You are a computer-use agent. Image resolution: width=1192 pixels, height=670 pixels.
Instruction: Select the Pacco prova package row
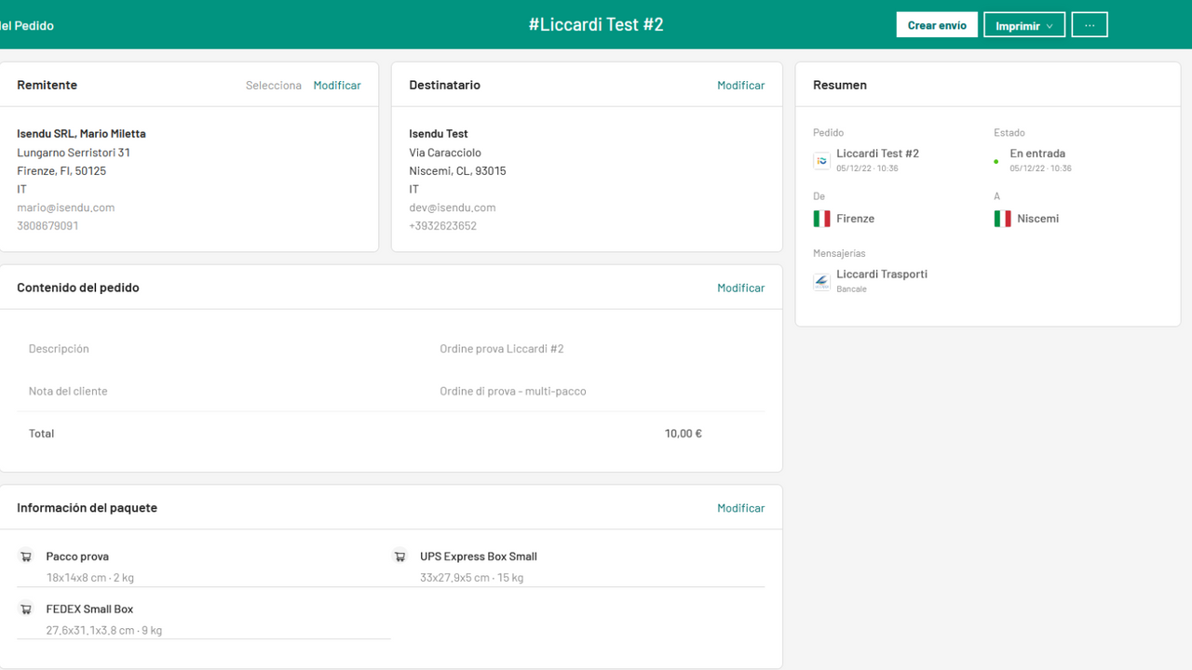[204, 567]
